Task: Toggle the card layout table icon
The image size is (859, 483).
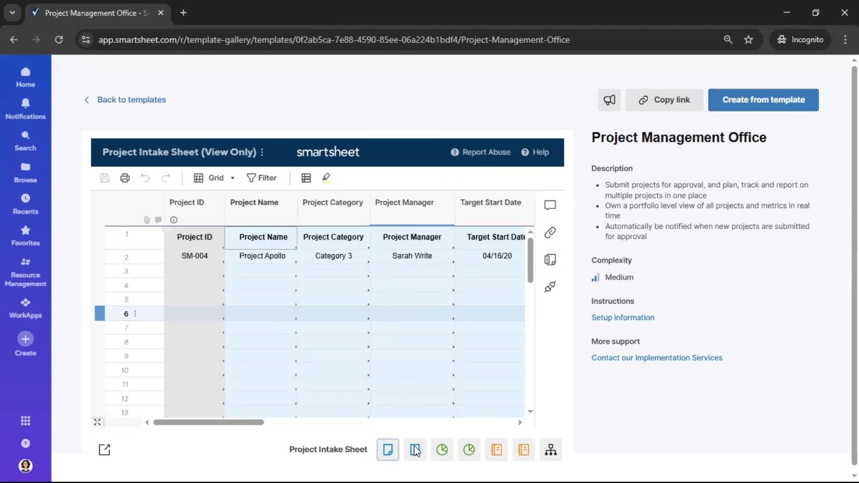Action: tap(306, 178)
